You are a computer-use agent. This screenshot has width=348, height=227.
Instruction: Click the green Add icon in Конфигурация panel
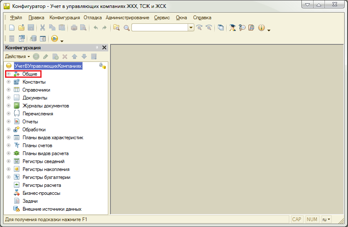[x=36, y=56]
